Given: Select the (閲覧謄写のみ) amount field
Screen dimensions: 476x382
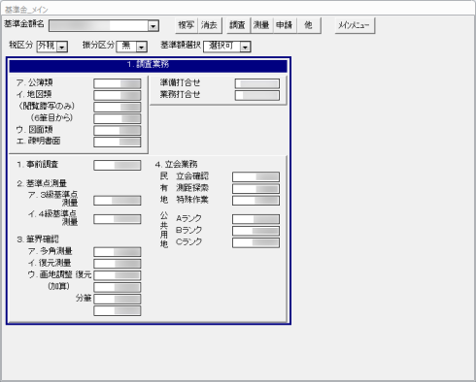Looking at the screenshot, I should [x=118, y=107].
